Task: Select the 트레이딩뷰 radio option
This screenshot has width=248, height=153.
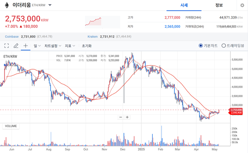Action: pyautogui.click(x=233, y=46)
